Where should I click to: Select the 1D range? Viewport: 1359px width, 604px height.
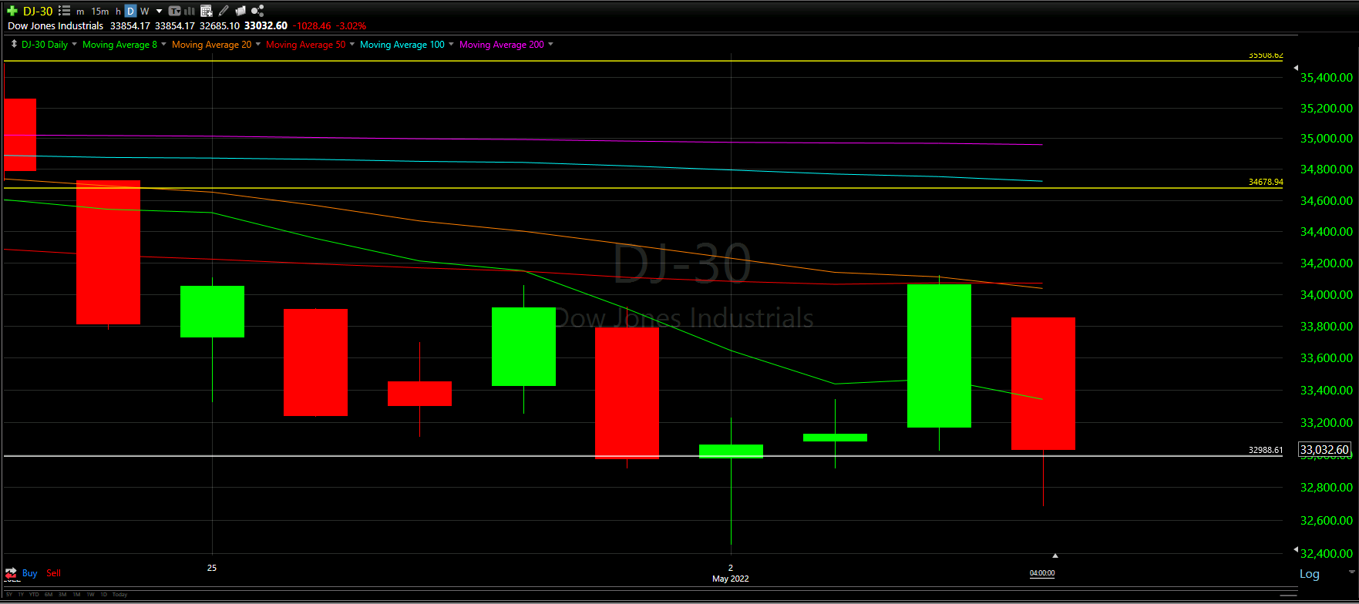click(x=104, y=595)
